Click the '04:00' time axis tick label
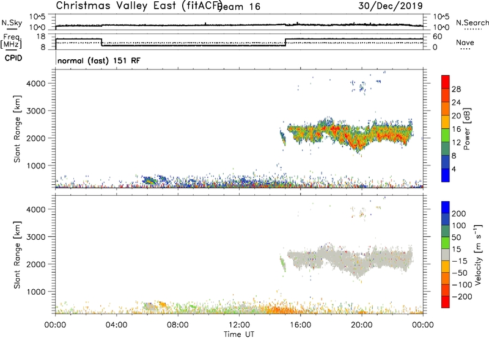 pyautogui.click(x=117, y=325)
